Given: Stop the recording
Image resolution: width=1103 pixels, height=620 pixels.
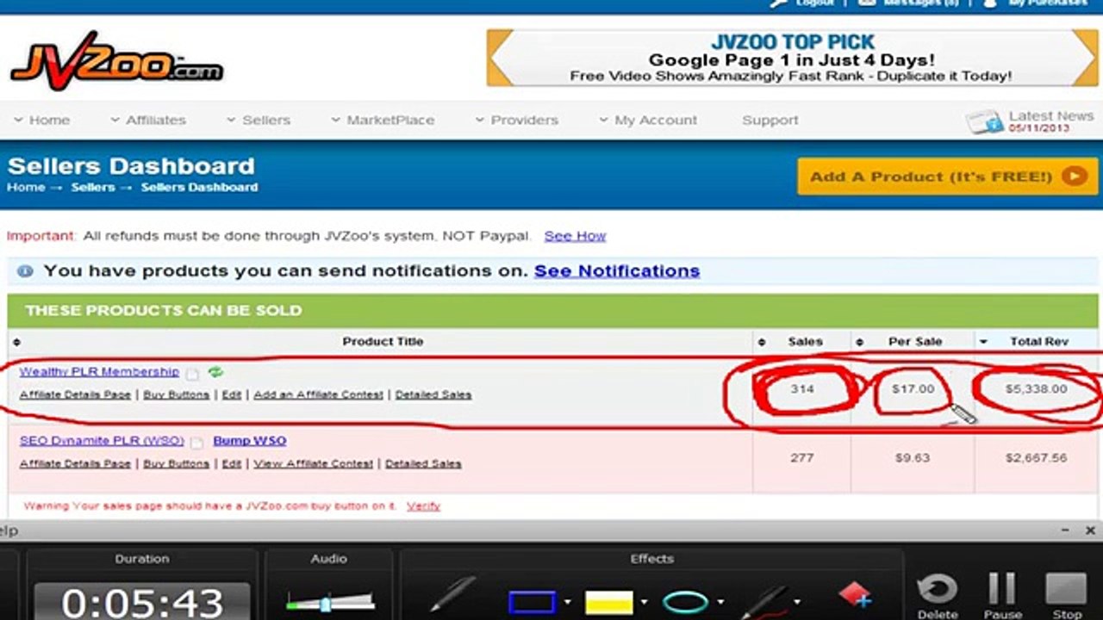Looking at the screenshot, I should click(x=1067, y=597).
